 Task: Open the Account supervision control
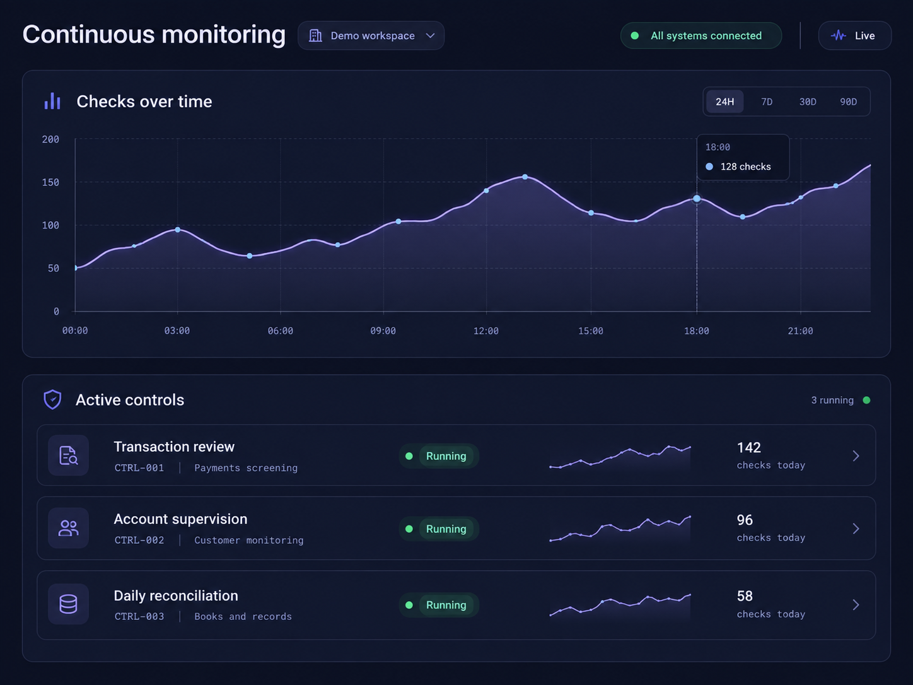click(456, 528)
